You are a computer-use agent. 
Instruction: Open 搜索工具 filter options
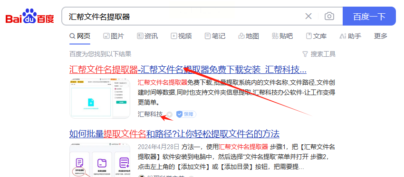[x=319, y=54]
